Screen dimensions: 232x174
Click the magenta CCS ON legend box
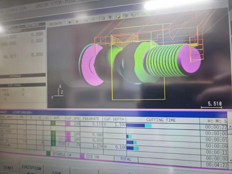82,156
